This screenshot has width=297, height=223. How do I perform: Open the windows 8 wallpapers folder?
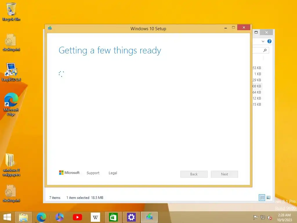[x=11, y=165]
